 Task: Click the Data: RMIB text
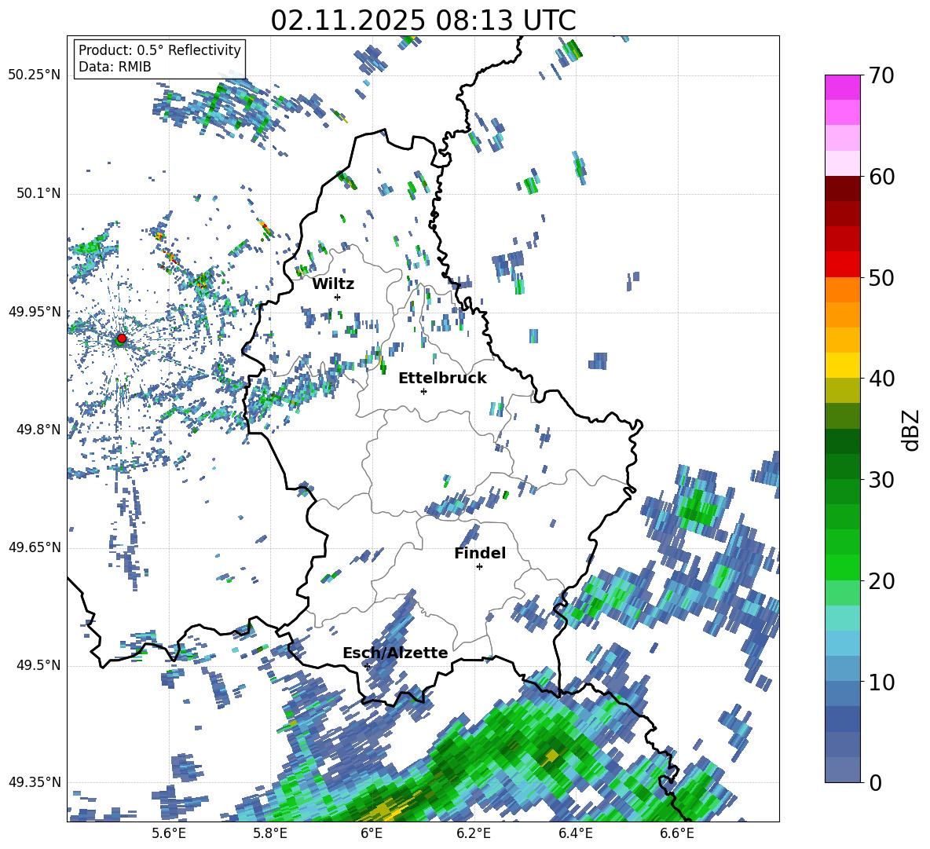(115, 67)
